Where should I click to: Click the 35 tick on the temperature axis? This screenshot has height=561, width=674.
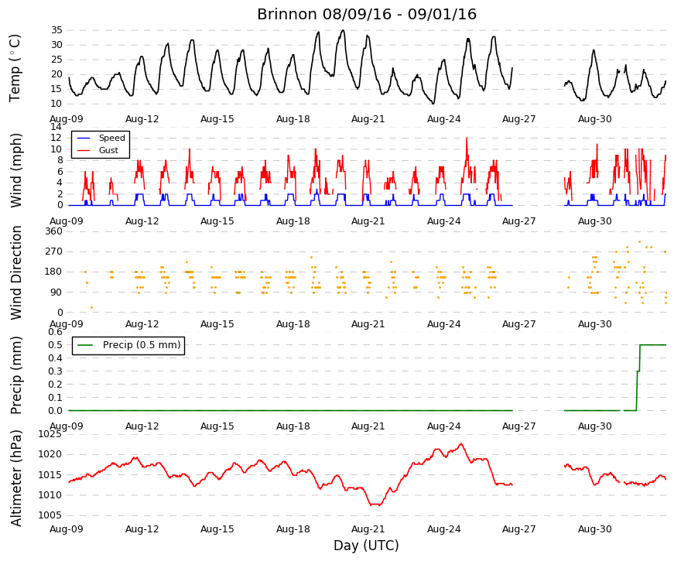tap(56, 30)
